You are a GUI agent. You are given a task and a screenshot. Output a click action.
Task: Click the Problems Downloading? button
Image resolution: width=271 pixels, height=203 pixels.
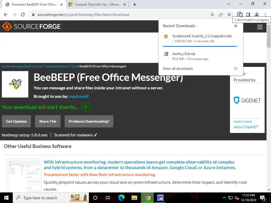pos(89,121)
